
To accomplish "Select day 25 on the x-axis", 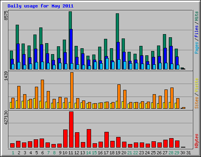I will click(153, 153).
